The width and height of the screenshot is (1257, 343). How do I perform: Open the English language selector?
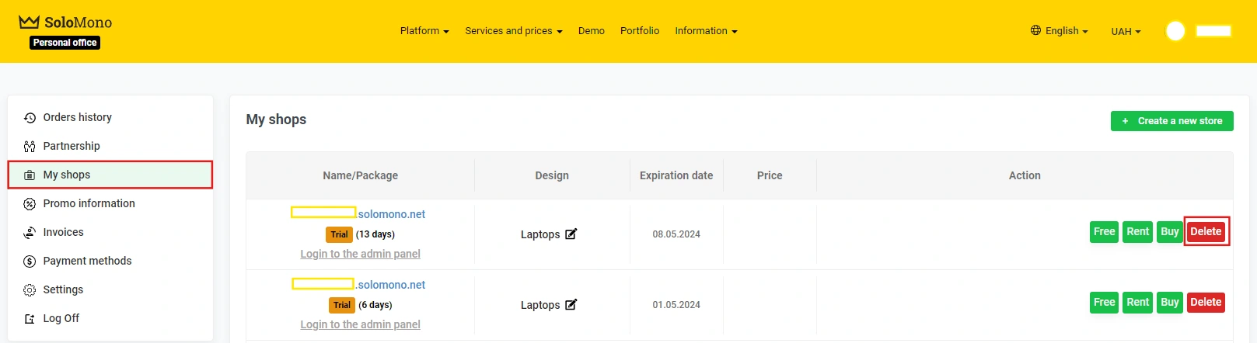1060,31
